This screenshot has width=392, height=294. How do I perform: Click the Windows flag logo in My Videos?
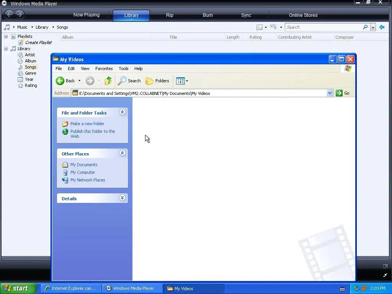tap(348, 69)
